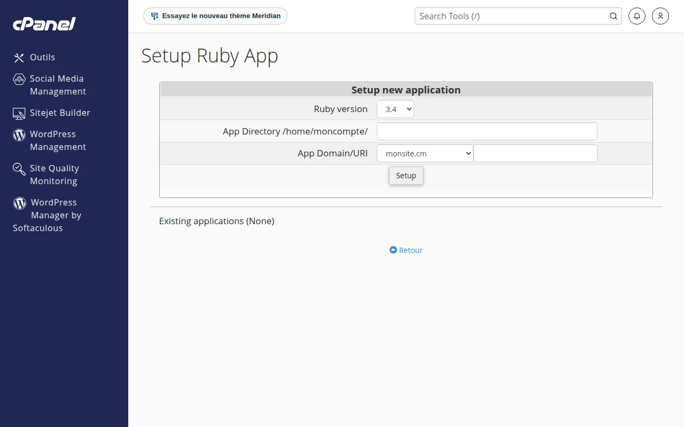Click the 'Setup new application' header
684x427 pixels.
point(406,90)
